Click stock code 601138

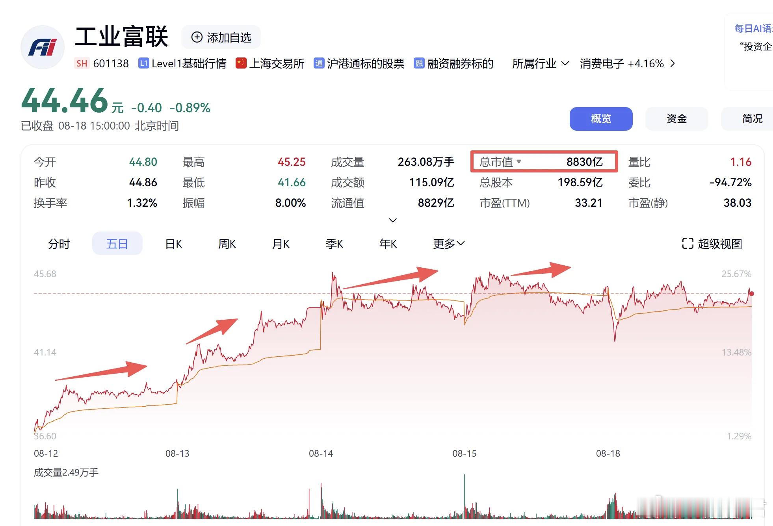(x=111, y=63)
